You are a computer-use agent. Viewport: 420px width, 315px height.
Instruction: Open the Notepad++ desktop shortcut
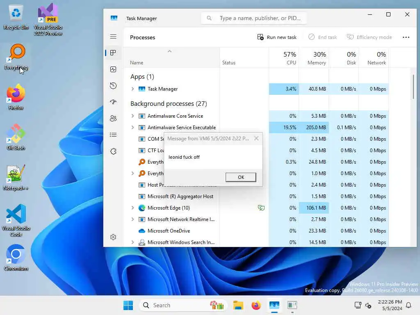[16, 177]
